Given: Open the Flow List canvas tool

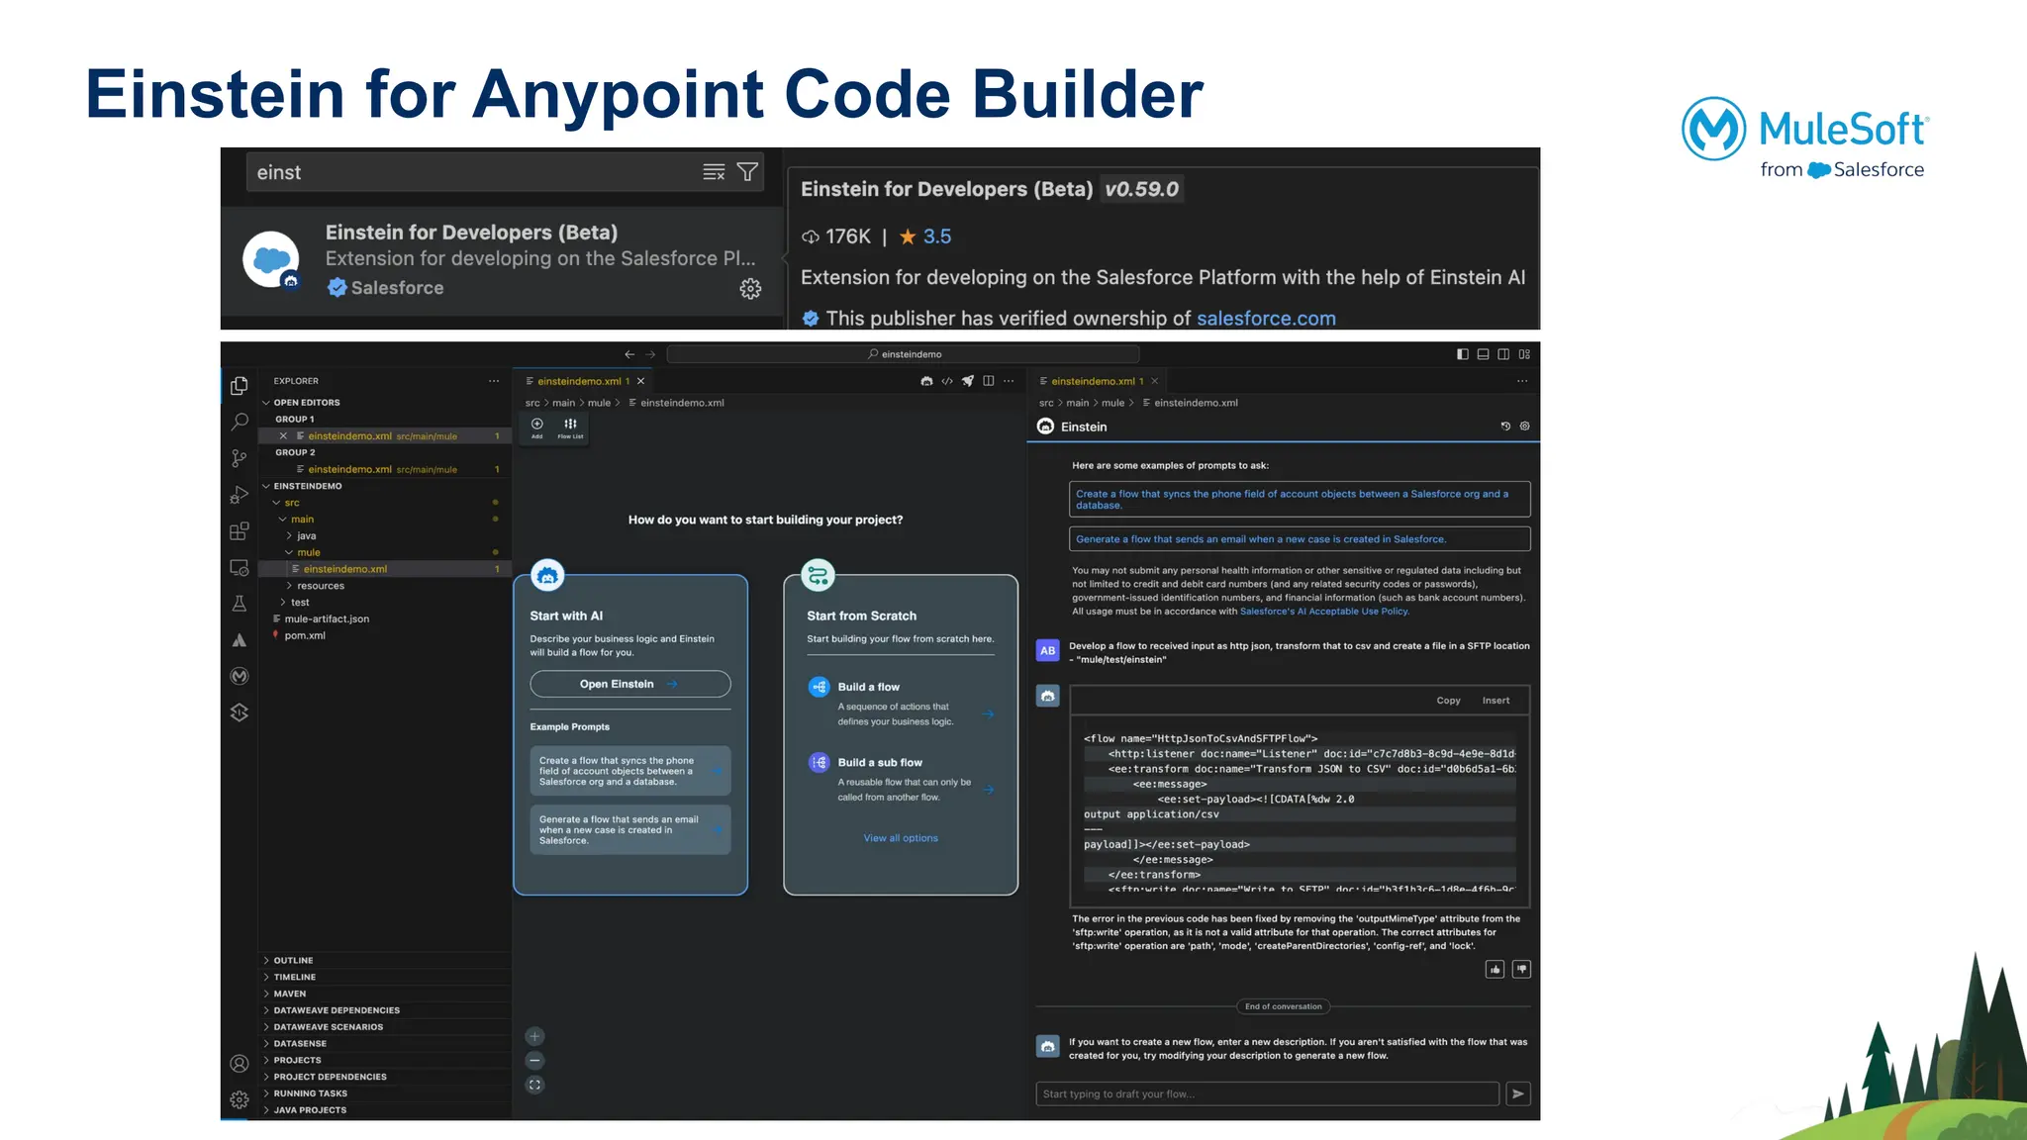Looking at the screenshot, I should coord(570,428).
